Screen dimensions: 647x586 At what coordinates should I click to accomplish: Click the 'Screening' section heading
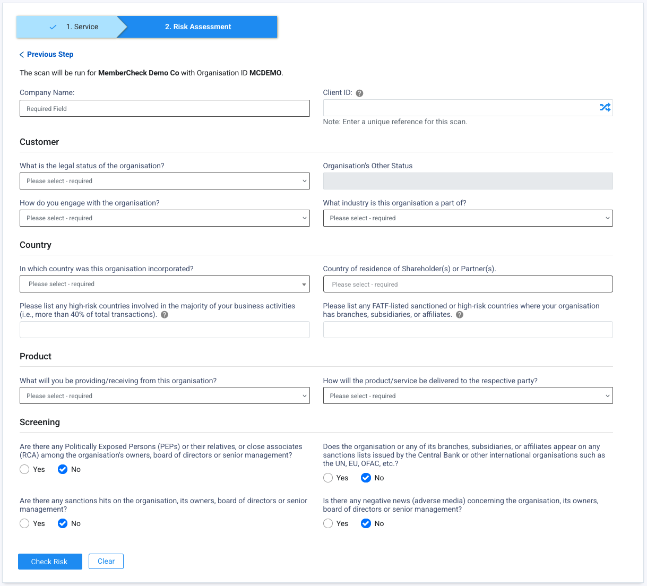click(x=40, y=422)
